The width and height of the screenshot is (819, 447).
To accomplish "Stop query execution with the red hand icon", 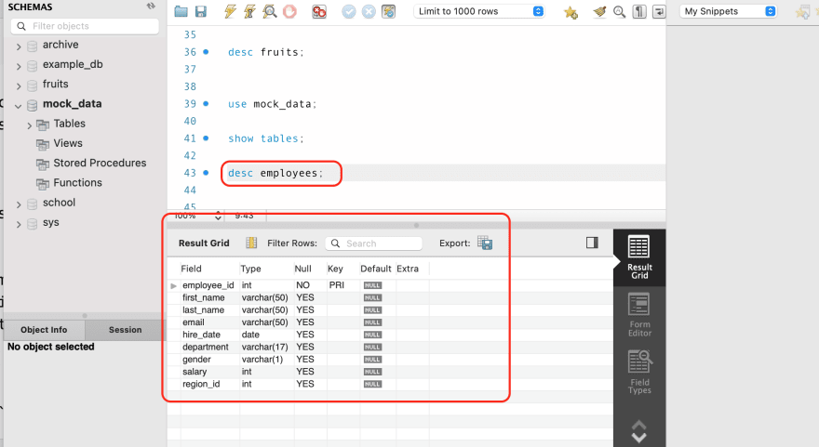I will pos(289,11).
